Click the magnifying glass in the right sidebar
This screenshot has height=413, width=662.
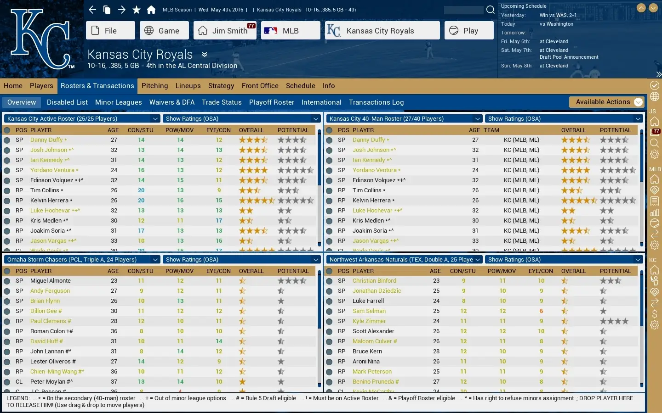(655, 143)
